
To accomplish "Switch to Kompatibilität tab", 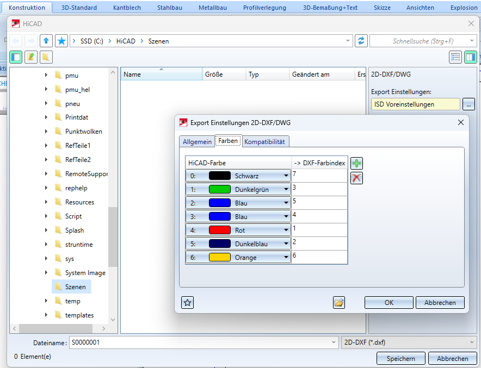I will (x=265, y=142).
